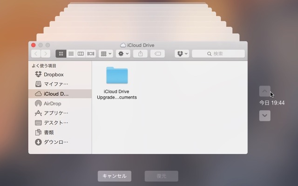This screenshot has height=186, width=298.
Task: Click the Share toolbar icon
Action: tap(140, 54)
